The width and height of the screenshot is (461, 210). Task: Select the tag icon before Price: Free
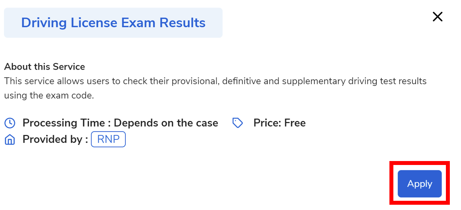point(237,123)
